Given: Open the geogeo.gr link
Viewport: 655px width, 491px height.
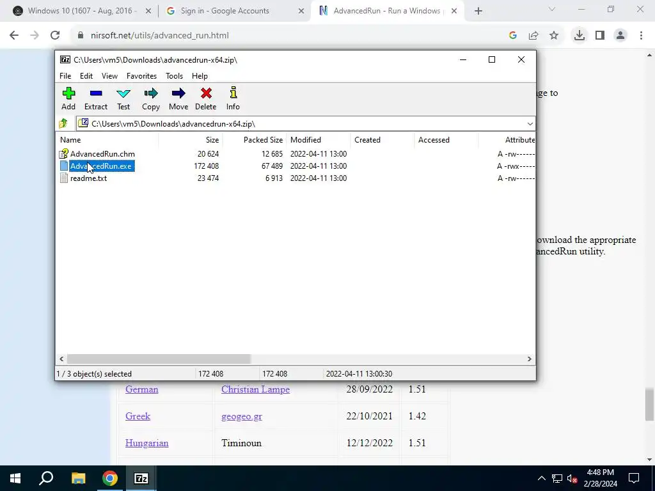Looking at the screenshot, I should pyautogui.click(x=242, y=416).
